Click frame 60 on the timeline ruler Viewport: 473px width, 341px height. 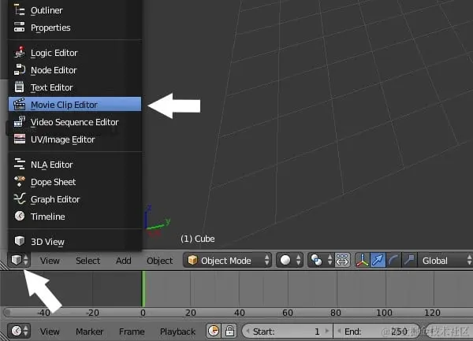pos(288,313)
